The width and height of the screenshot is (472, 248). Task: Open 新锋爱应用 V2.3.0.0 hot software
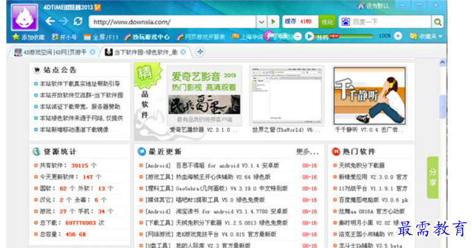click(373, 177)
